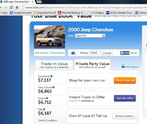Switch to the Trade-In Value tab
Screen dimensions: 147x124
[x=54, y=65]
